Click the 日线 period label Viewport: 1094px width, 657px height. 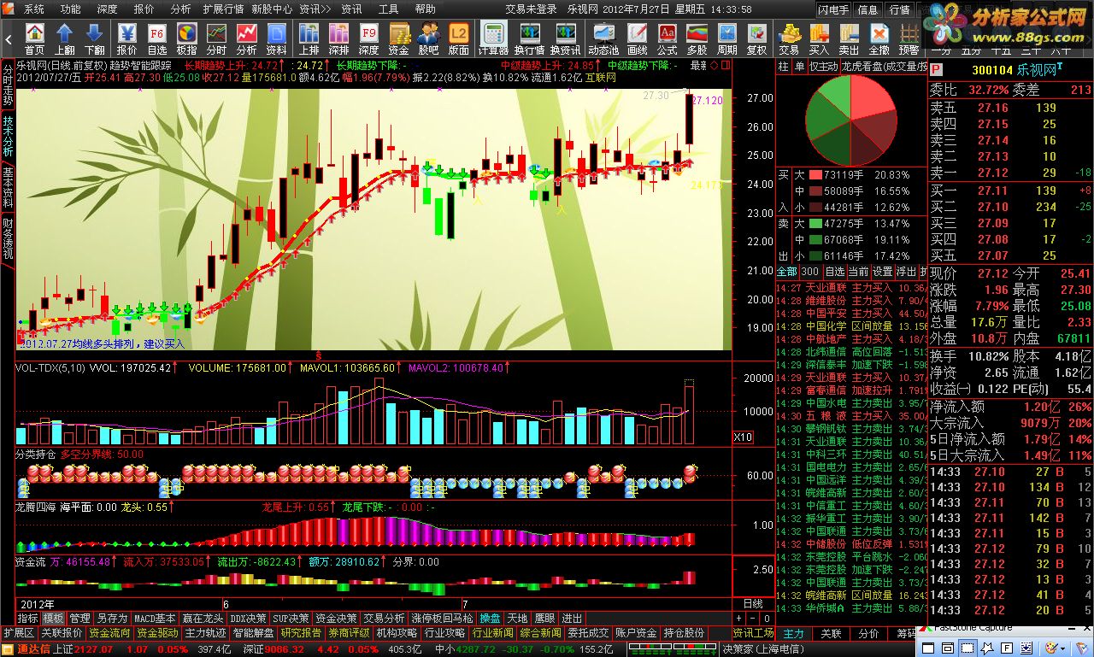pos(753,603)
